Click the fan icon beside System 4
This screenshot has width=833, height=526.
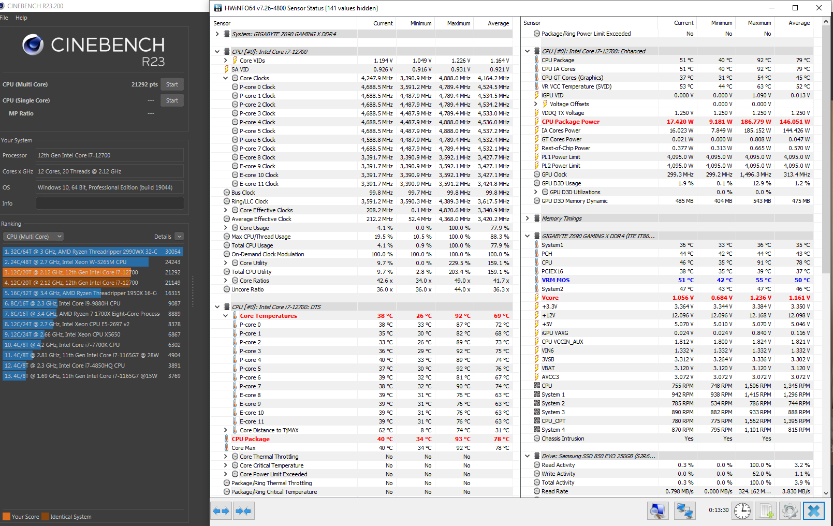coord(537,430)
